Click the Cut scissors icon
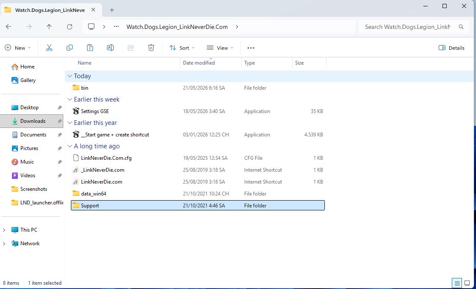The height and width of the screenshot is (289, 476). click(x=49, y=48)
